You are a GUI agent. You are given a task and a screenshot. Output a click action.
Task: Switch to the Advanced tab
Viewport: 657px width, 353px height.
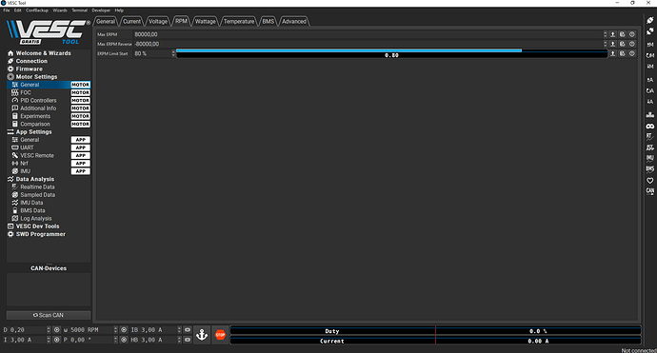point(294,21)
